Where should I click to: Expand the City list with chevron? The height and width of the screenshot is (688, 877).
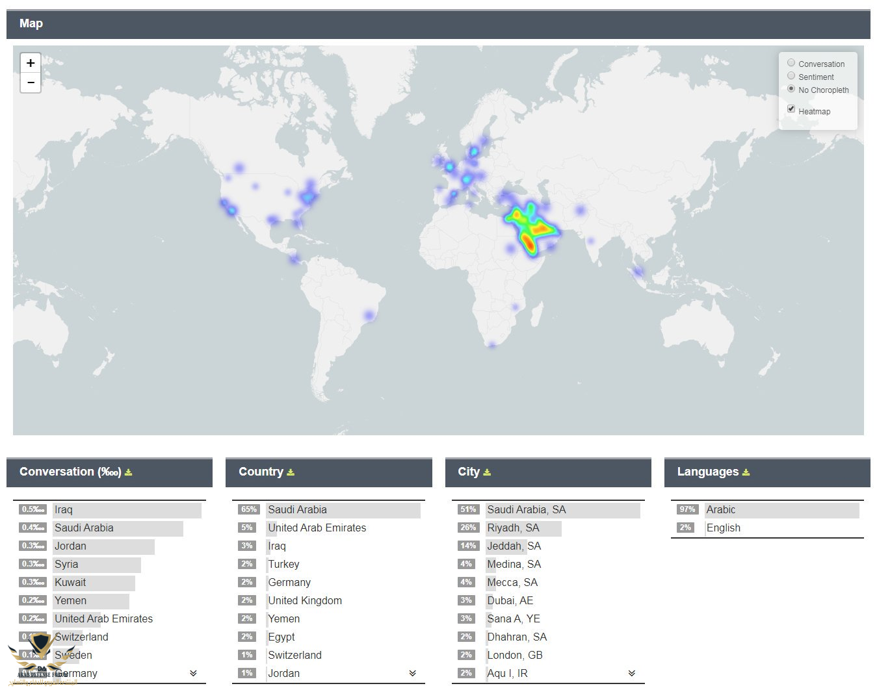[631, 673]
